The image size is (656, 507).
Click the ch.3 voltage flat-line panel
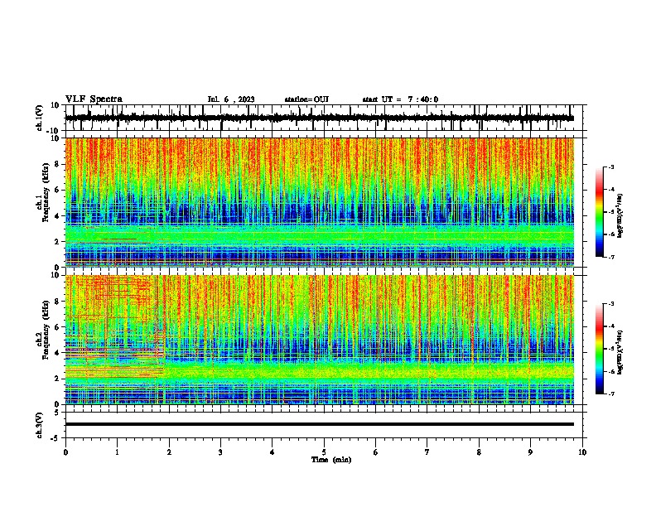coord(326,425)
